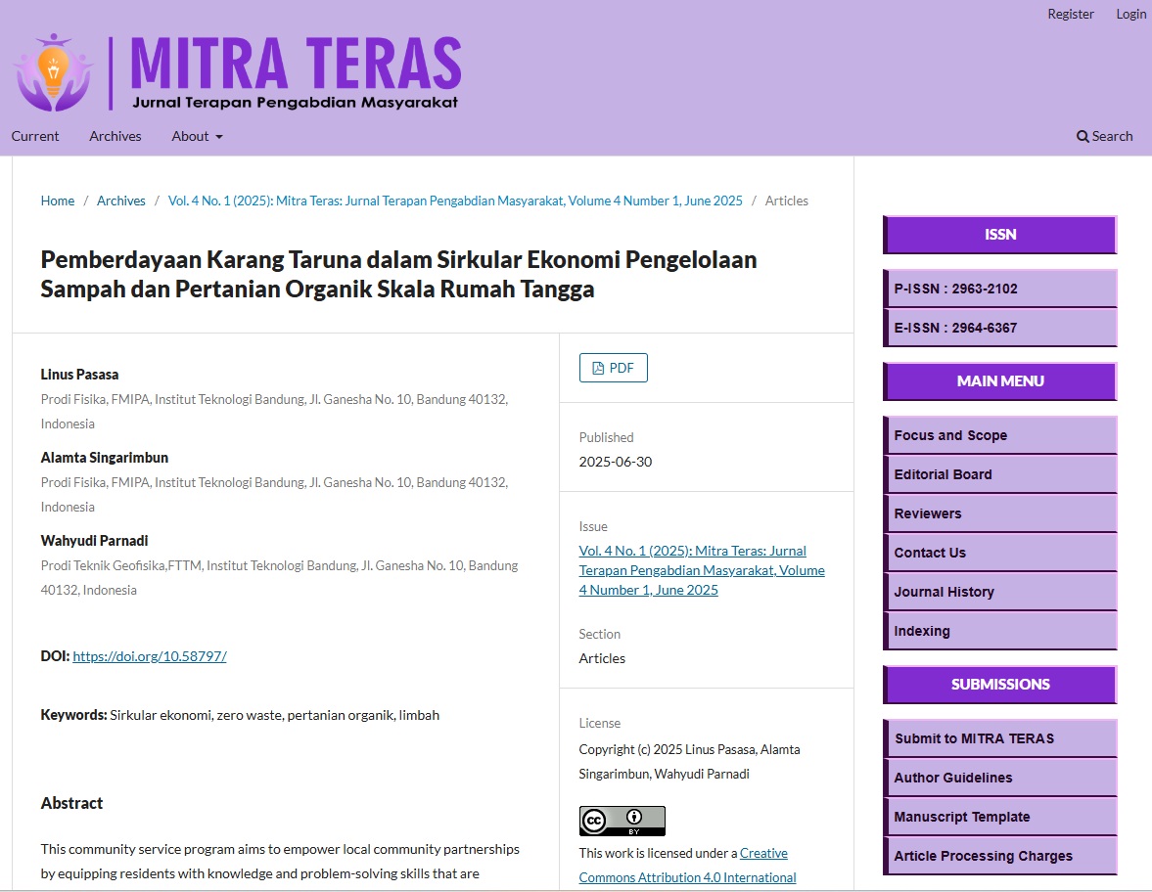Click the MITRA TERAS banner title

[x=297, y=64]
